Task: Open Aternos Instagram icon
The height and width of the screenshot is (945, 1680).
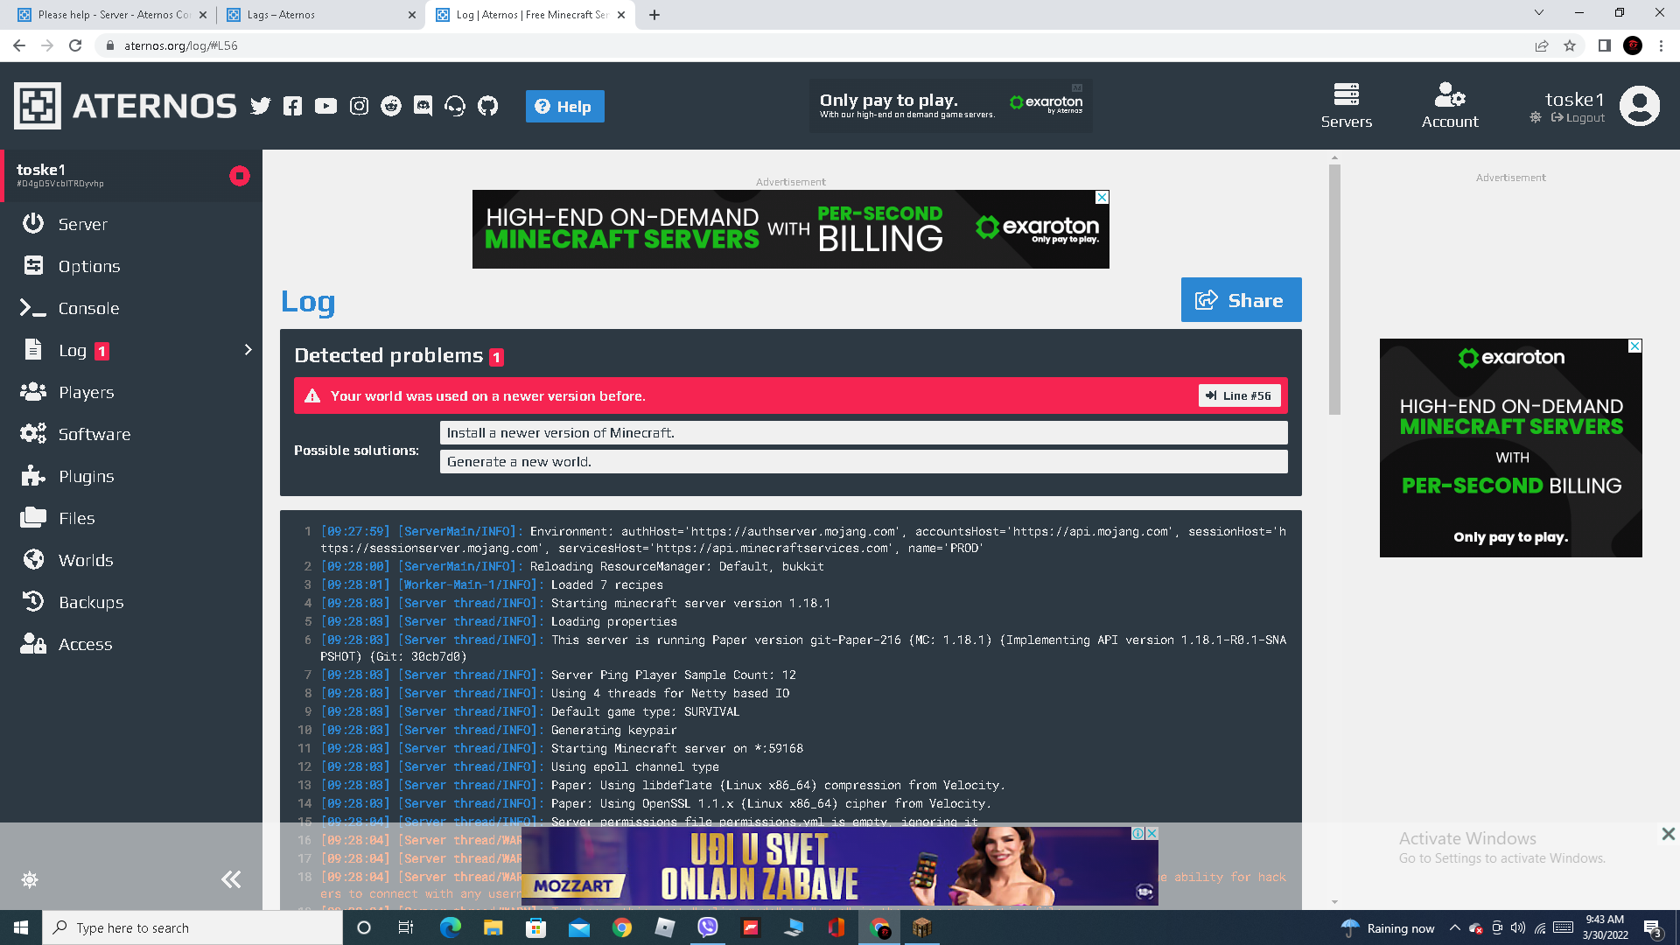Action: (x=359, y=106)
